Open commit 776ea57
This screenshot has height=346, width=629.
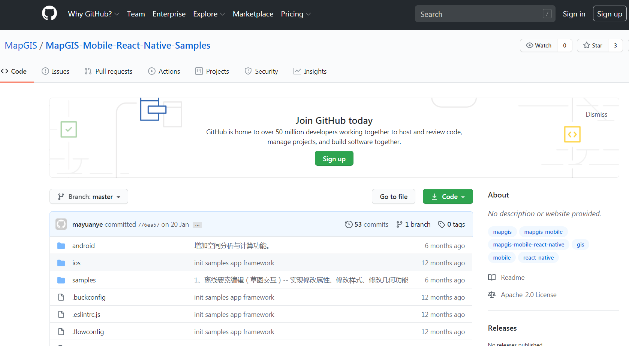[x=148, y=225]
